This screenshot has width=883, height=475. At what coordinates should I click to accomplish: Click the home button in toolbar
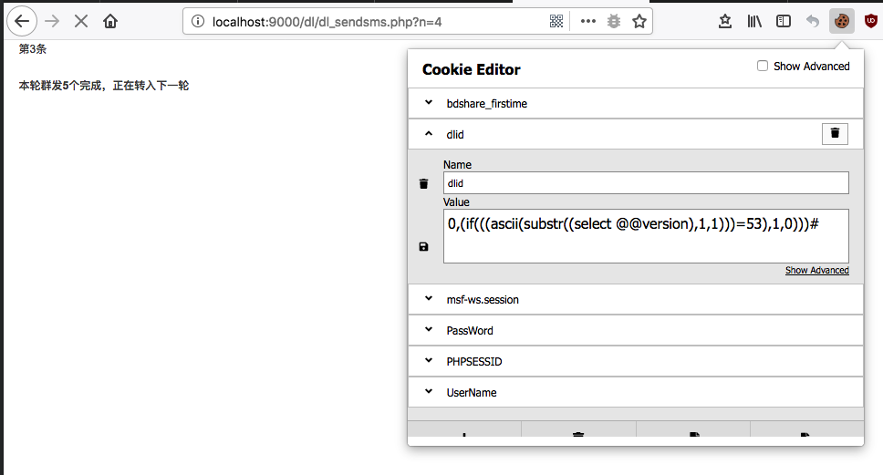click(110, 21)
